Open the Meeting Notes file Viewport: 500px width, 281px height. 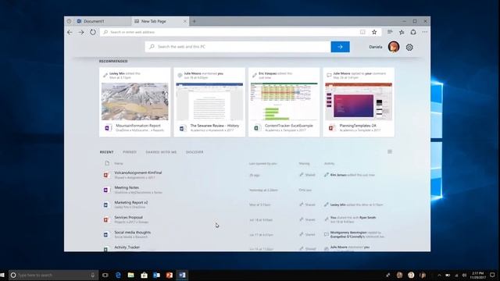tap(127, 187)
